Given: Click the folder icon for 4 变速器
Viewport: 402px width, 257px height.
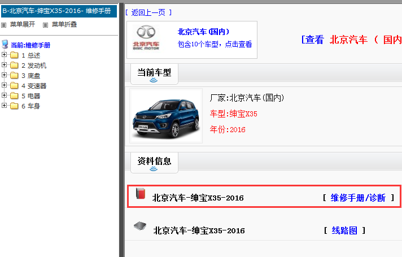Looking at the screenshot, I should point(14,86).
